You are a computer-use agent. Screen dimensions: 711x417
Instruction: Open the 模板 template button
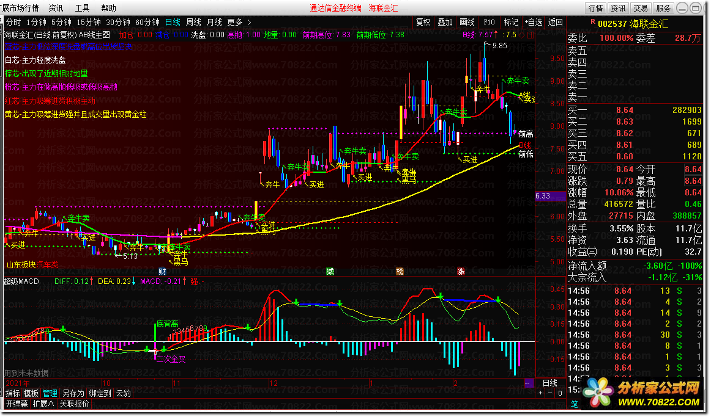31,393
